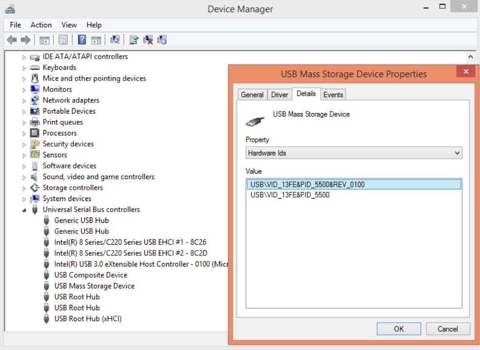Expand the Software devices node arrow

[x=24, y=166]
